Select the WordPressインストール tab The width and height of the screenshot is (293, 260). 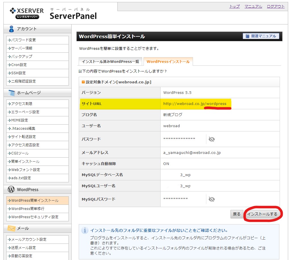[168, 61]
